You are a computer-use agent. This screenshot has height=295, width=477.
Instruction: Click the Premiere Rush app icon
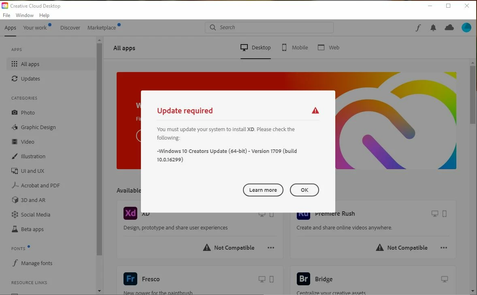[303, 216]
